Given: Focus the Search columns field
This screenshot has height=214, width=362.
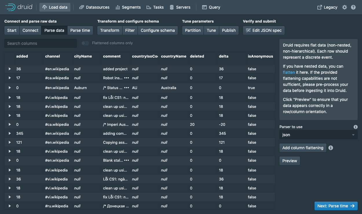Looking at the screenshot, I should pos(41,43).
